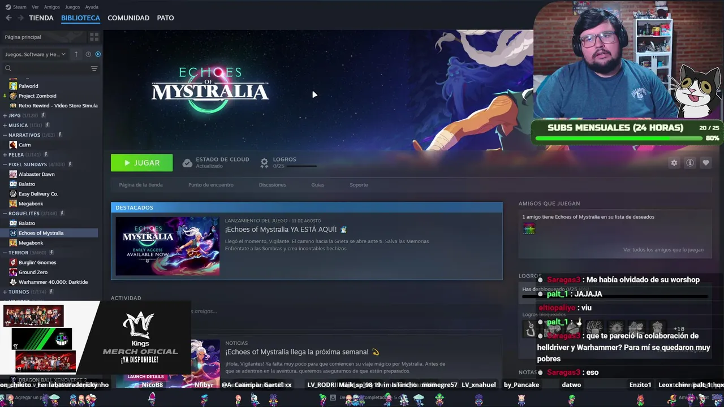This screenshot has width=724, height=407.
Task: Click the Ground Zero game icon
Action: tap(13, 272)
